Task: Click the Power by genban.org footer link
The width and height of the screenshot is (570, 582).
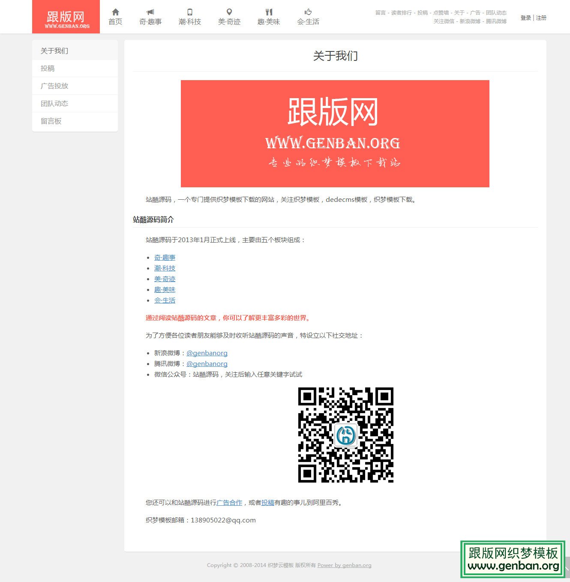Action: pos(344,565)
